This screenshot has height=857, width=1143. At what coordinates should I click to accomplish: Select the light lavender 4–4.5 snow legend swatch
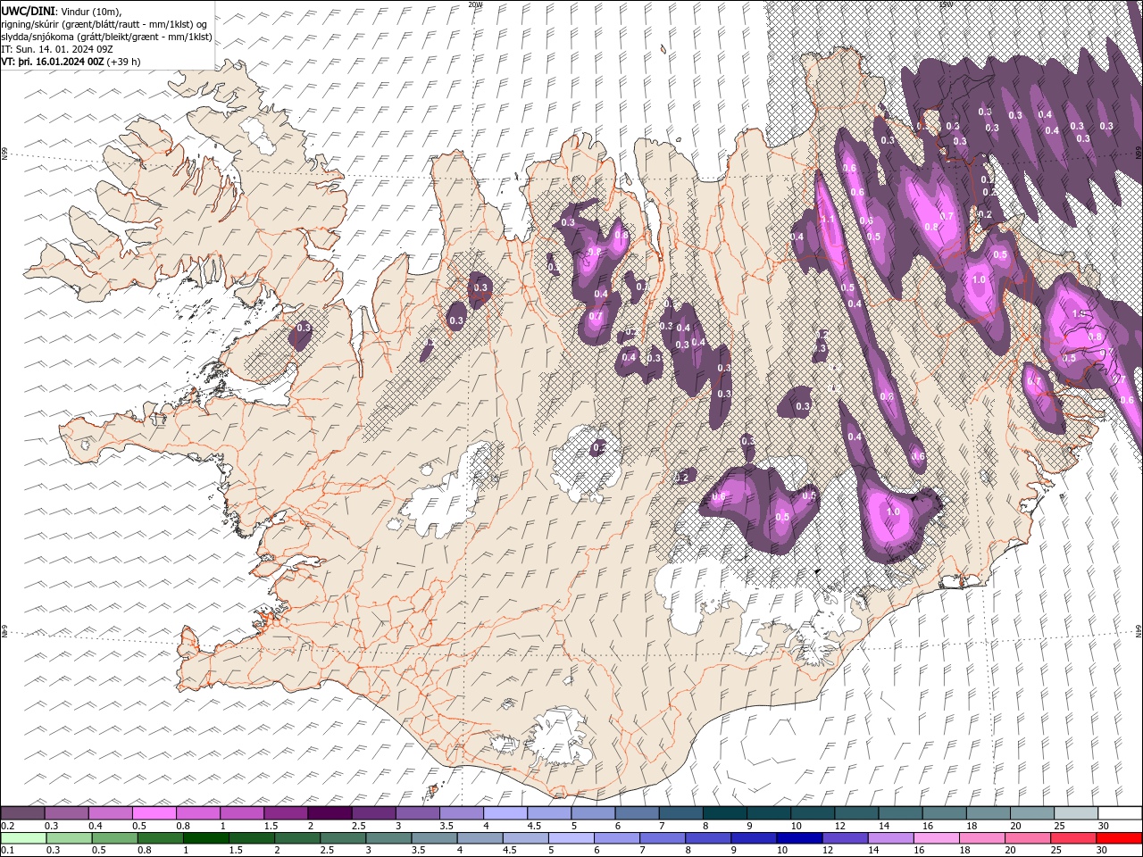pos(505,813)
